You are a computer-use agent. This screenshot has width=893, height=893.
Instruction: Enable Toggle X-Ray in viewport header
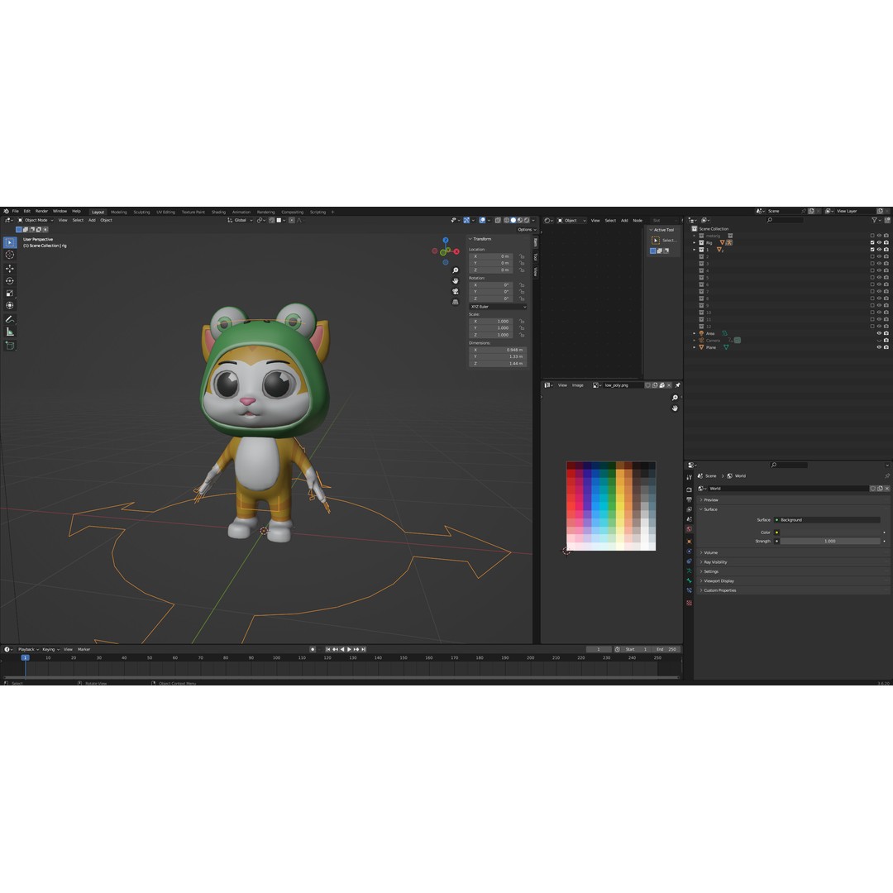[498, 221]
